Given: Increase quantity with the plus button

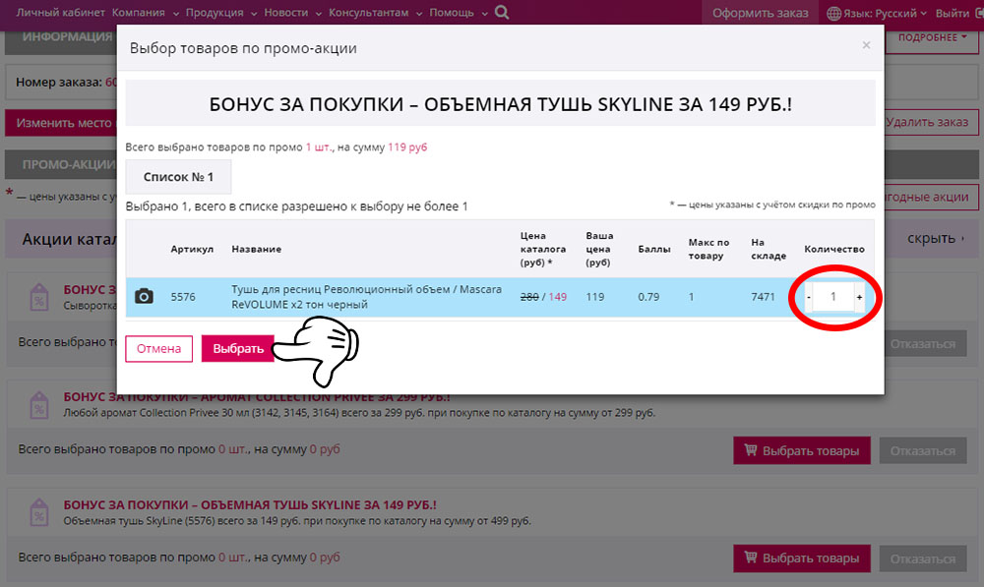Looking at the screenshot, I should pos(859,297).
